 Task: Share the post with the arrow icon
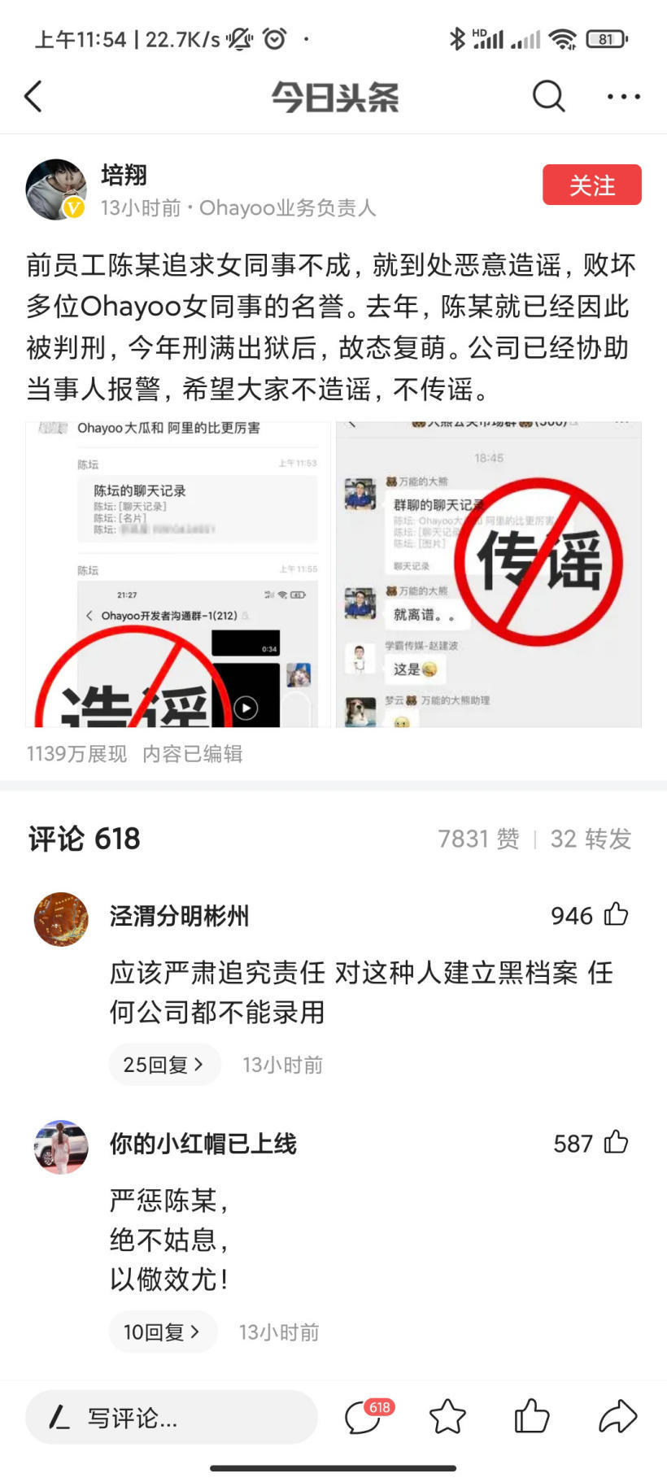coord(617,1416)
